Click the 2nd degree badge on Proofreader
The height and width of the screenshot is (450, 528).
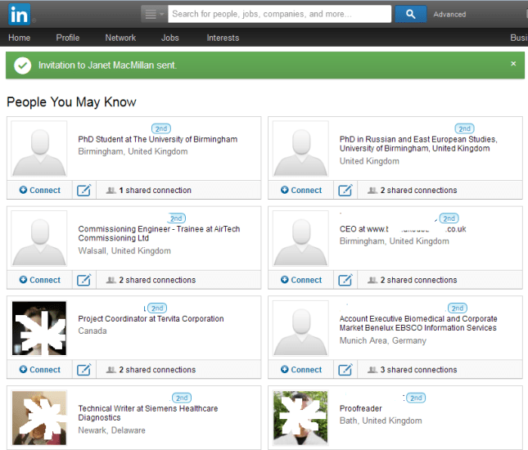coord(416,398)
